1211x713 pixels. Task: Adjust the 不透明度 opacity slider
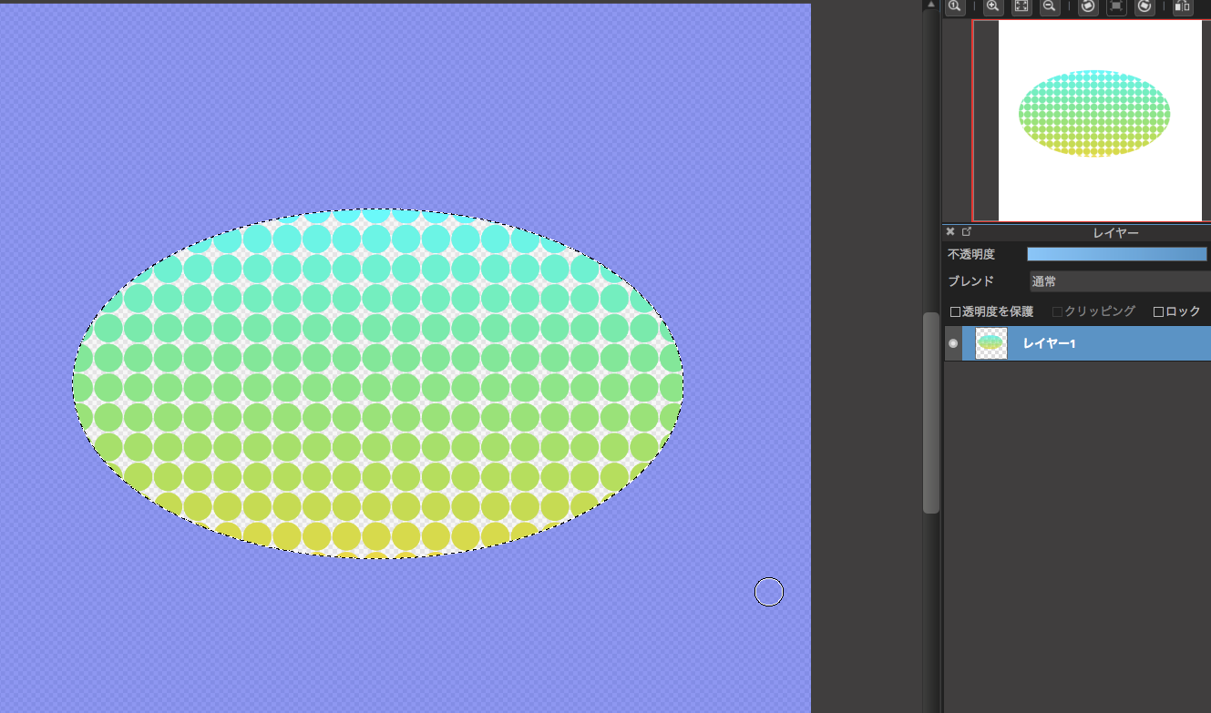(x=1117, y=254)
